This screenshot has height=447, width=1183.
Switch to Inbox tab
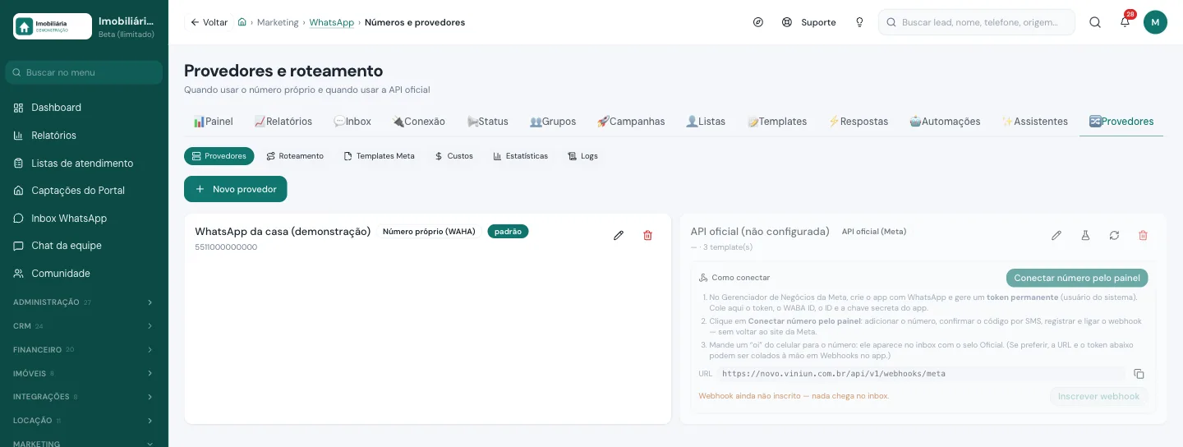click(x=352, y=122)
